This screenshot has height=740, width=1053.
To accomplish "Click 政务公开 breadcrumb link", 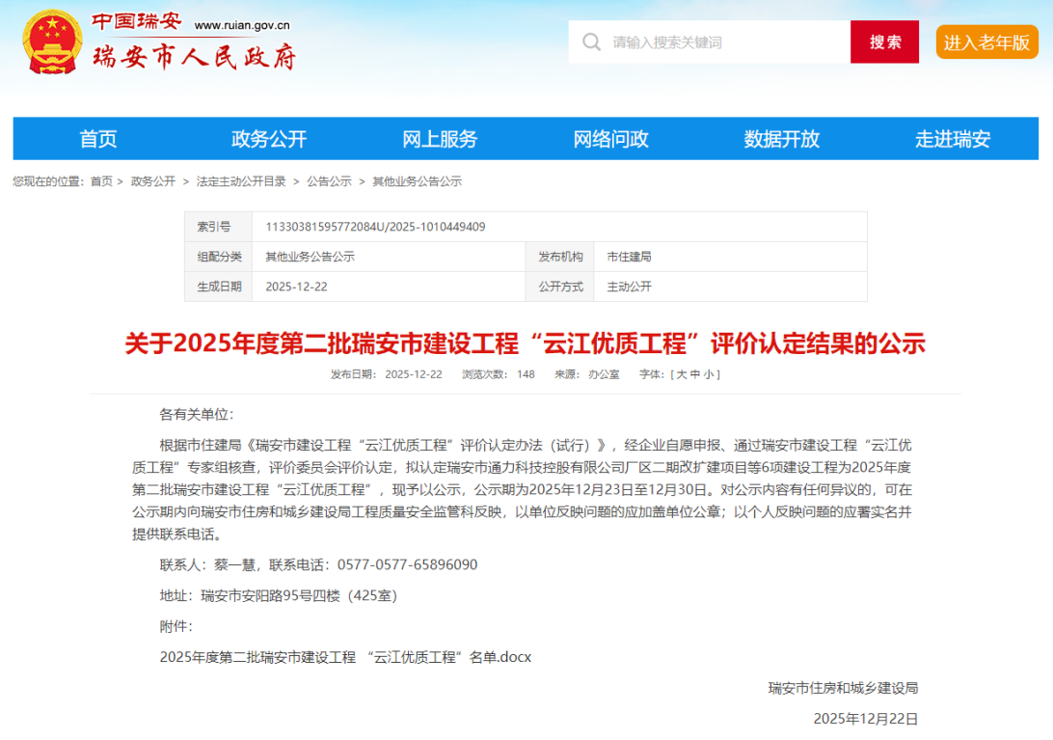I will pyautogui.click(x=153, y=181).
